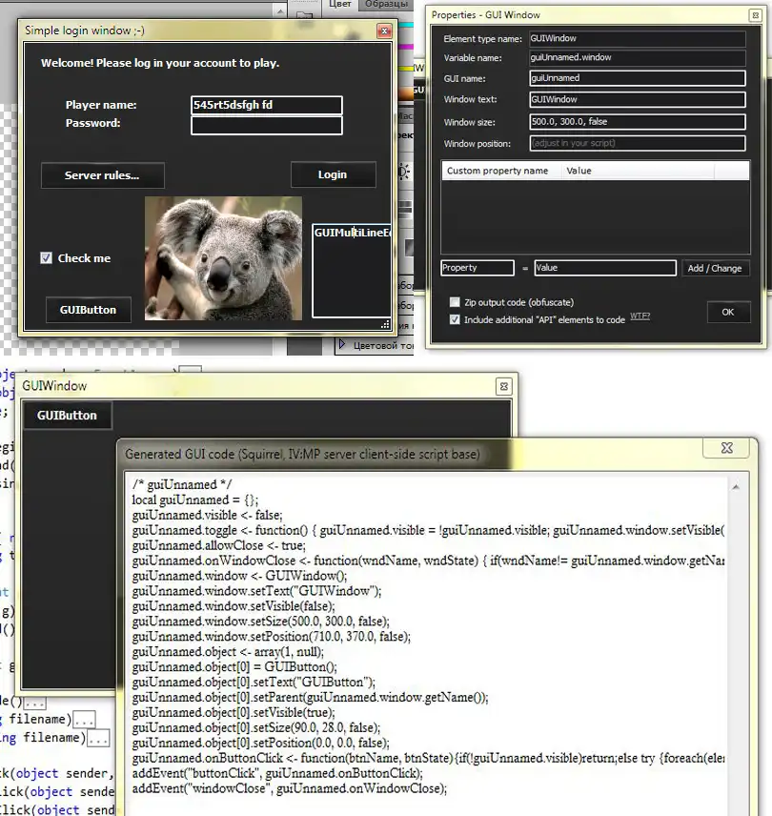This screenshot has height=816, width=772.
Task: Edit the Window text field
Action: point(638,99)
